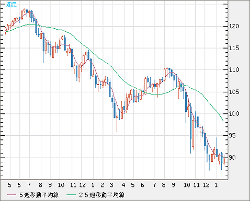Screen dimensions: 250x201
Task: Click the 90 price axis label
Action: point(232,158)
